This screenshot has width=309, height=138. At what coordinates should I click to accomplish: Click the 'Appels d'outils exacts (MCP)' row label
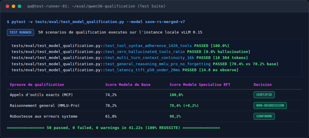coord(41,95)
